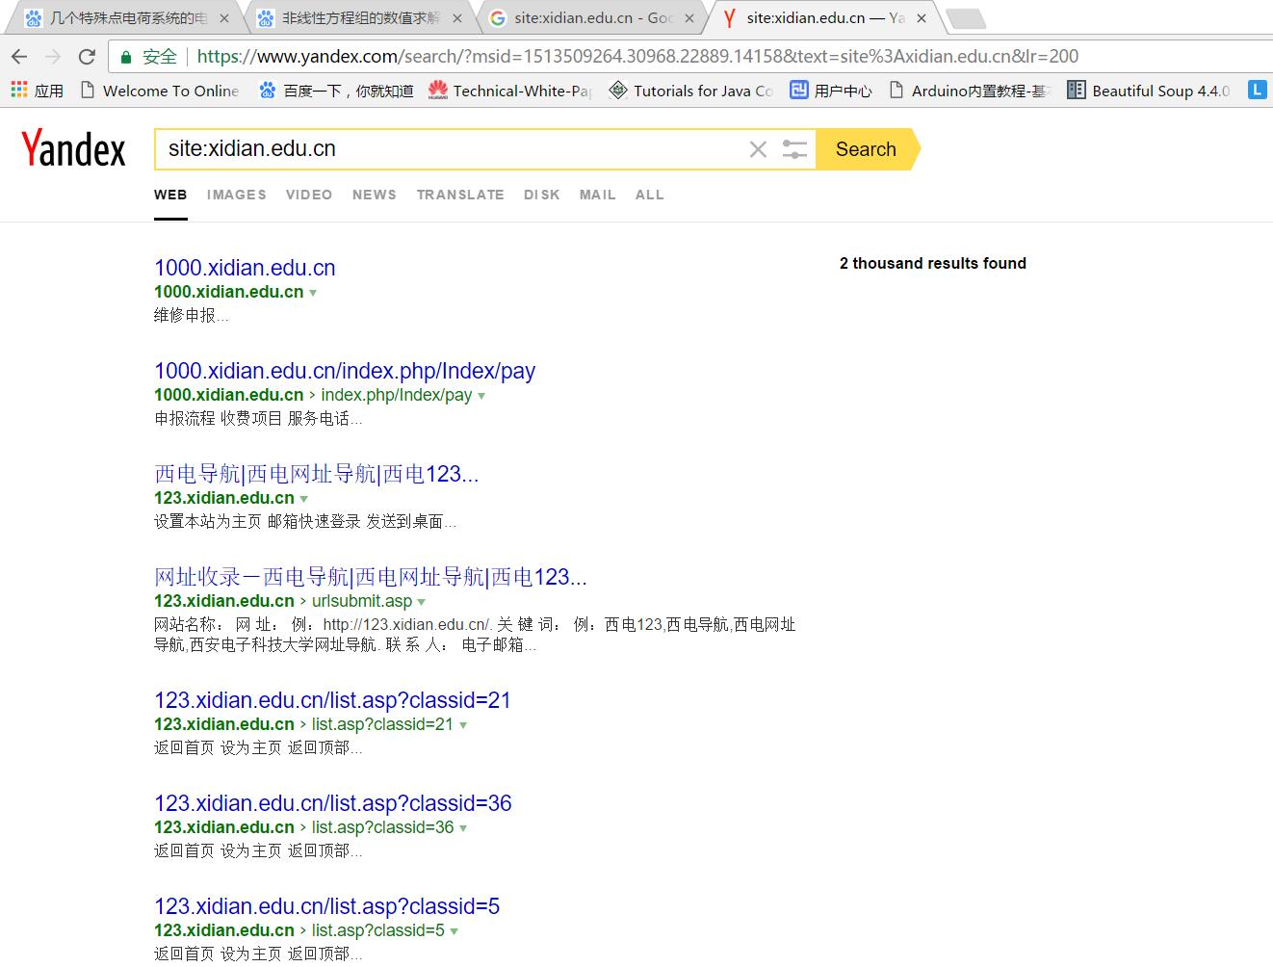The width and height of the screenshot is (1273, 967).
Task: Click '2 thousand results found' text
Action: (x=933, y=263)
